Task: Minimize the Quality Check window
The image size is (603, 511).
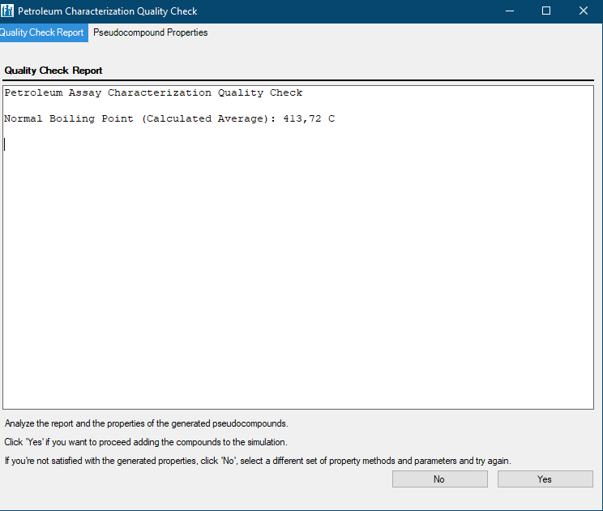Action: 510,11
